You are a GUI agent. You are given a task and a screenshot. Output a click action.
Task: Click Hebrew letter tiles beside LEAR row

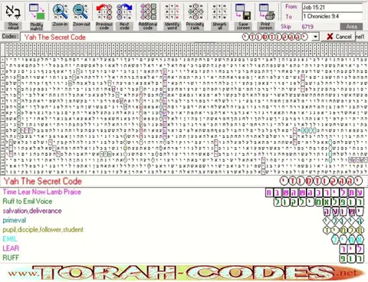click(x=351, y=249)
